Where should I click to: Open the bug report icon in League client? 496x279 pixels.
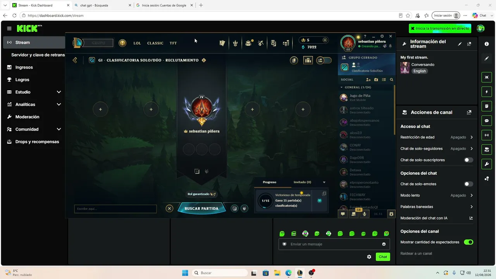point(391,214)
